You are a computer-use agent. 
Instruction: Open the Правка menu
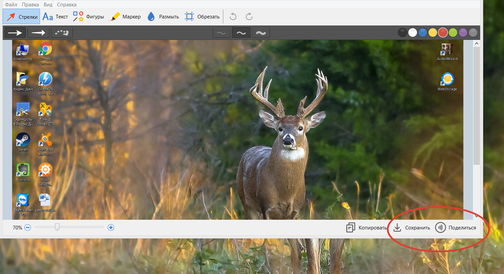(x=30, y=5)
